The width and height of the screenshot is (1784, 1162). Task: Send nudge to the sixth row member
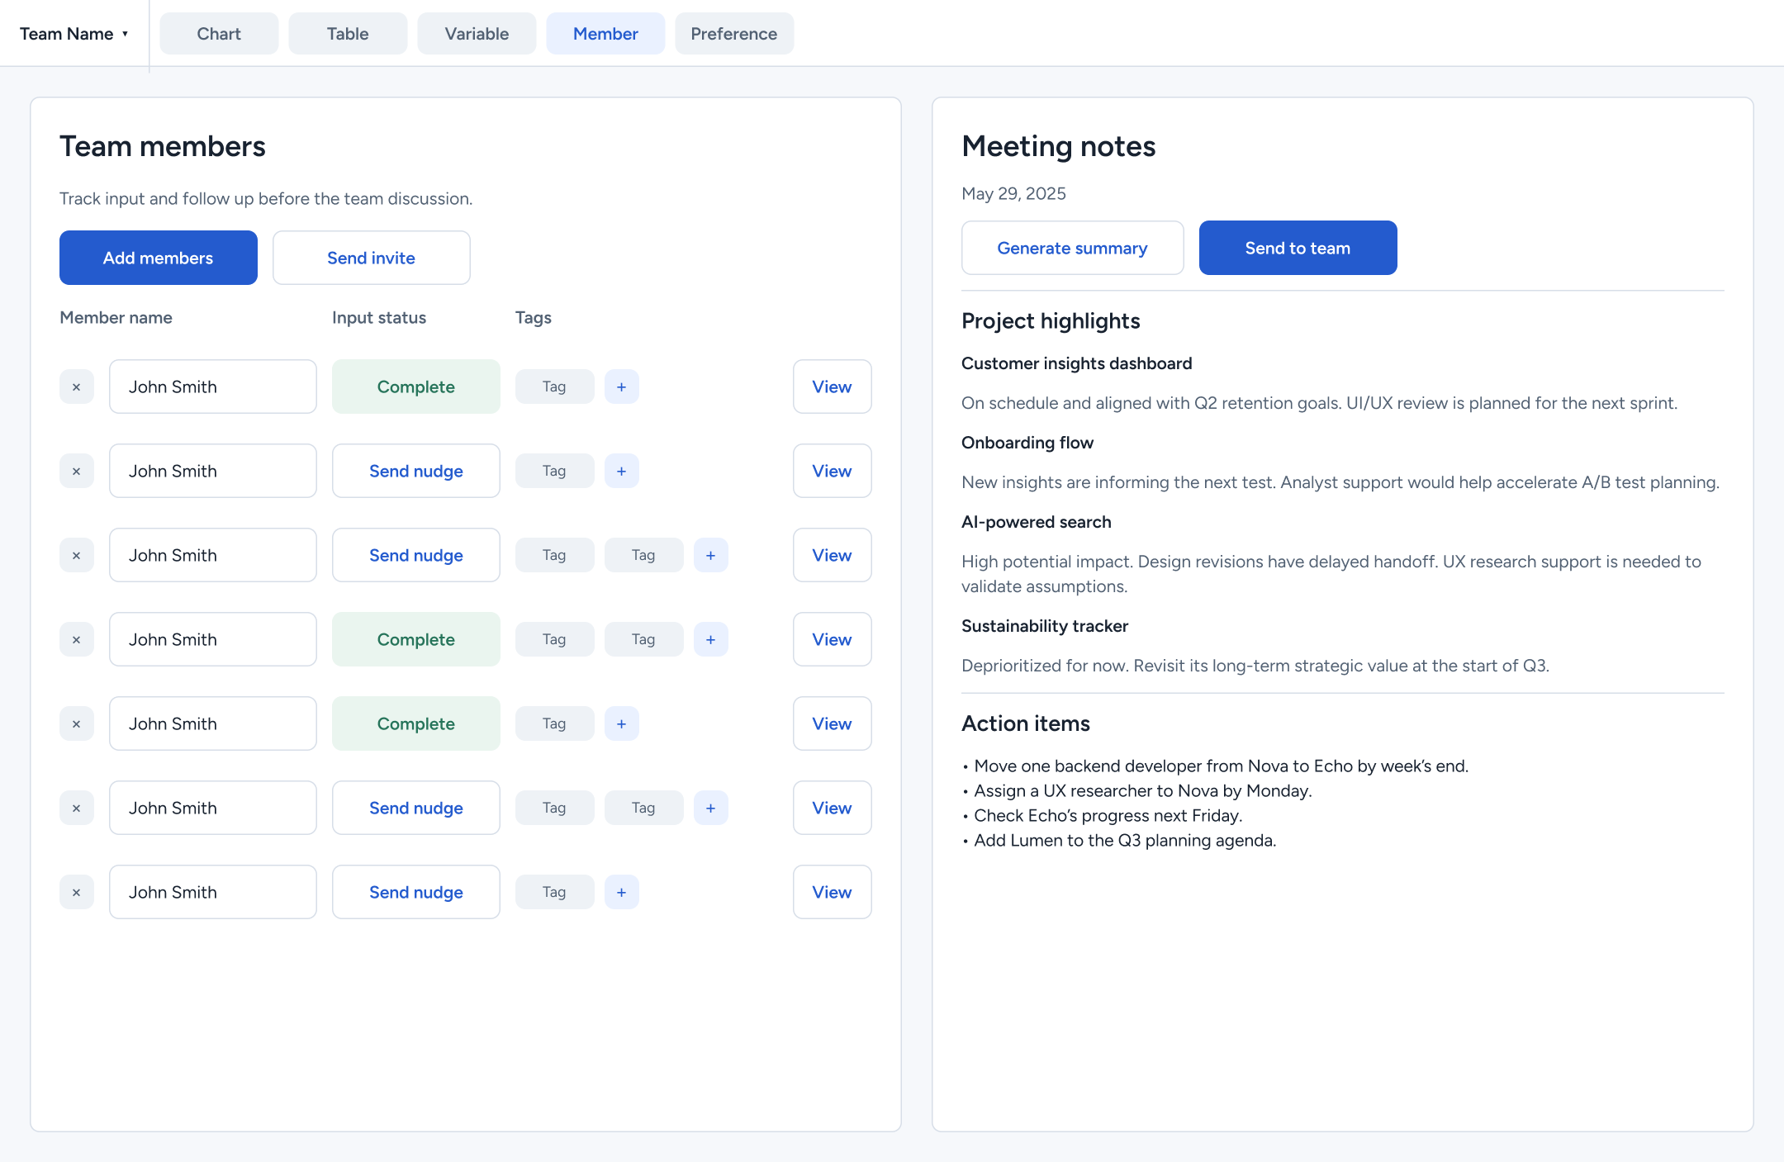[416, 808]
